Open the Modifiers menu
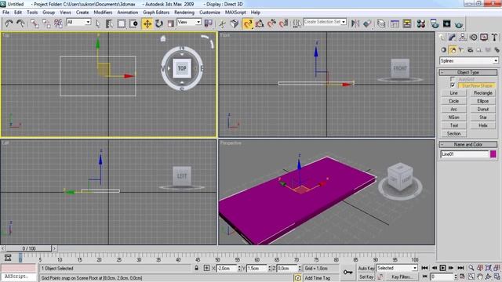The height and width of the screenshot is (282, 502). [x=103, y=13]
